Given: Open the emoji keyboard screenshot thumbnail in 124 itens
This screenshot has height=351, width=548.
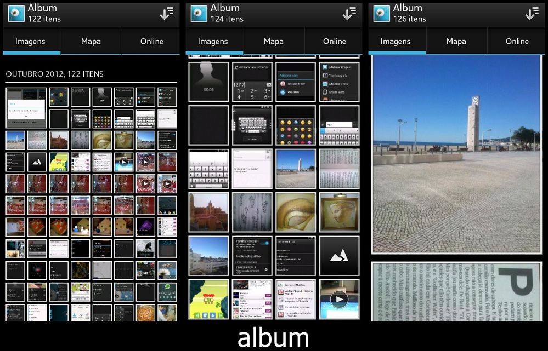Looking at the screenshot, I should coord(296,125).
